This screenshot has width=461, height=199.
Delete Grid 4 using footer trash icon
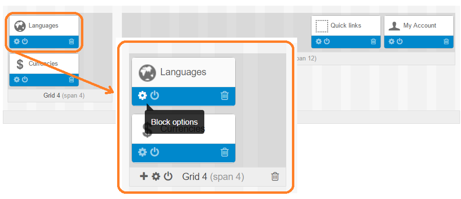275,176
